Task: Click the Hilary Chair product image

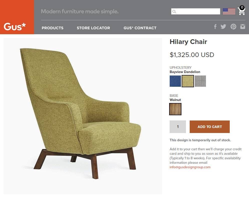Action: [x=83, y=116]
